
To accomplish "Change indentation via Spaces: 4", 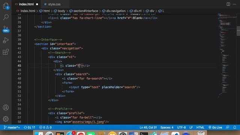I will click(167, 127).
